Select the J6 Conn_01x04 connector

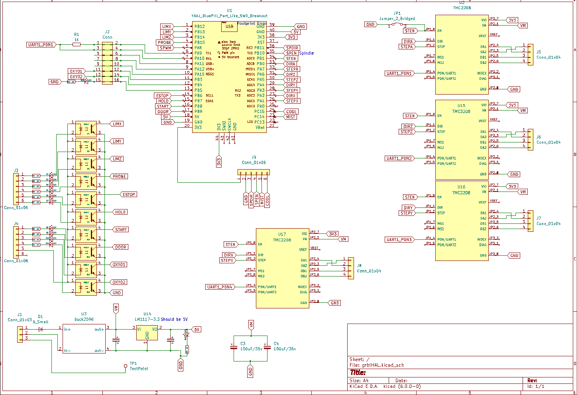(530, 139)
